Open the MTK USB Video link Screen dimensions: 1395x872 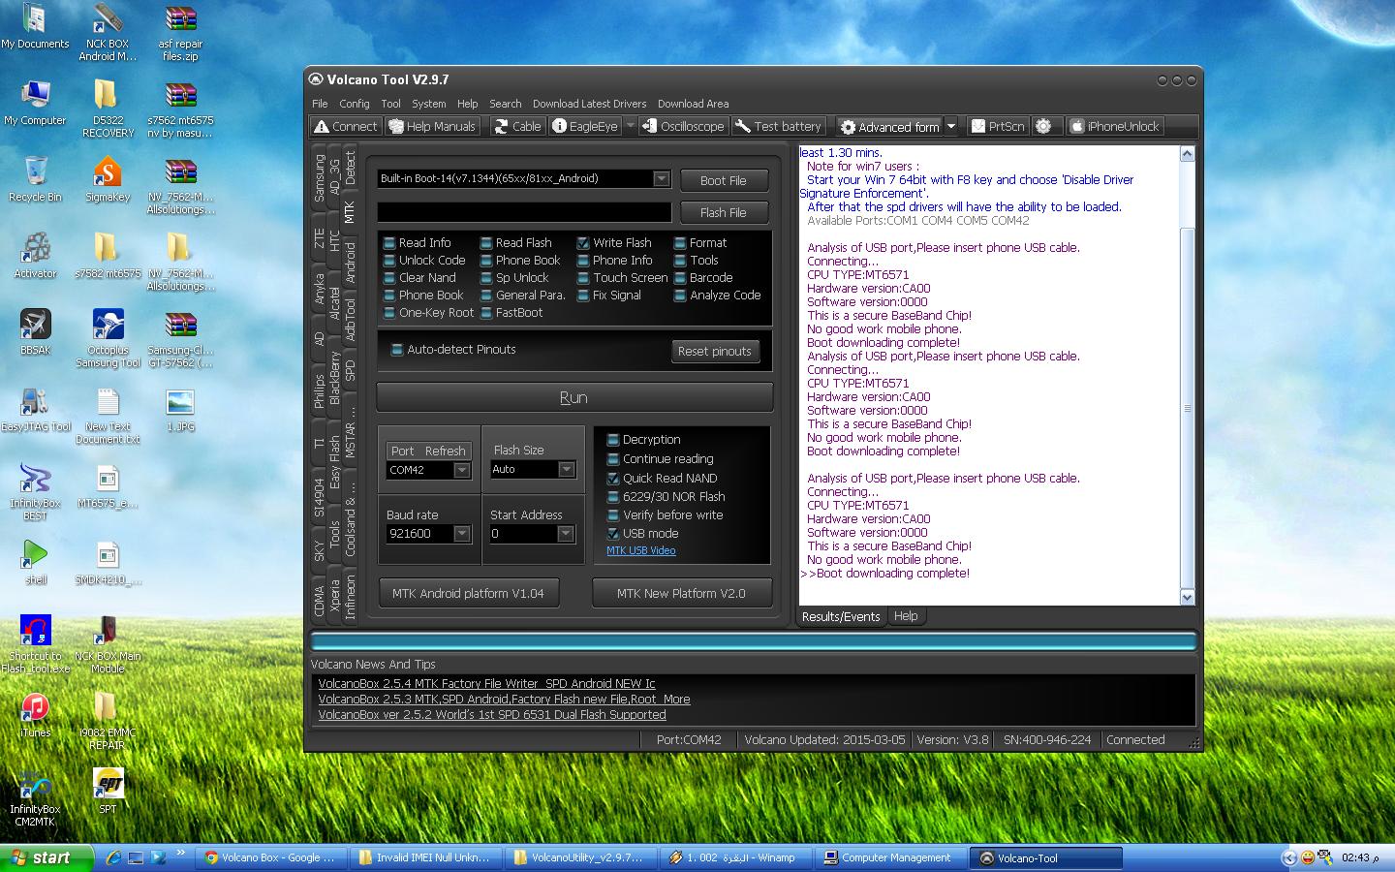coord(641,550)
